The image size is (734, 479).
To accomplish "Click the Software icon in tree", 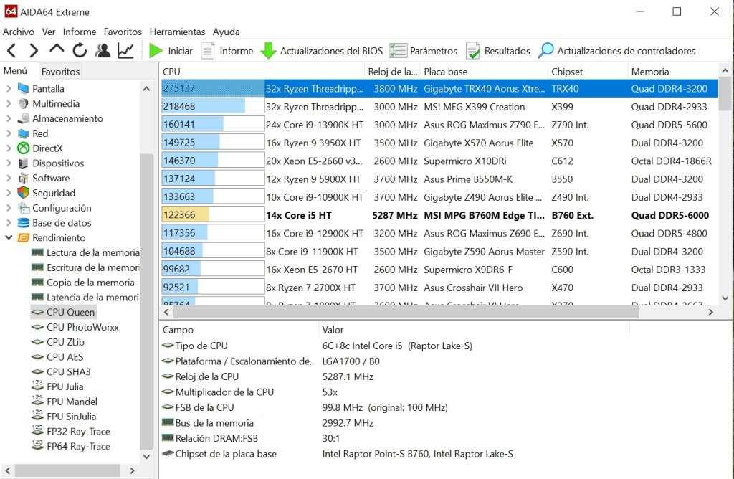I will [x=23, y=178].
